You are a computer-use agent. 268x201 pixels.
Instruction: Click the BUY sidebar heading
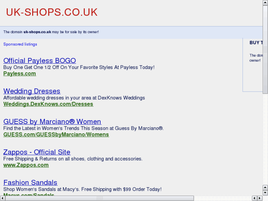256,43
